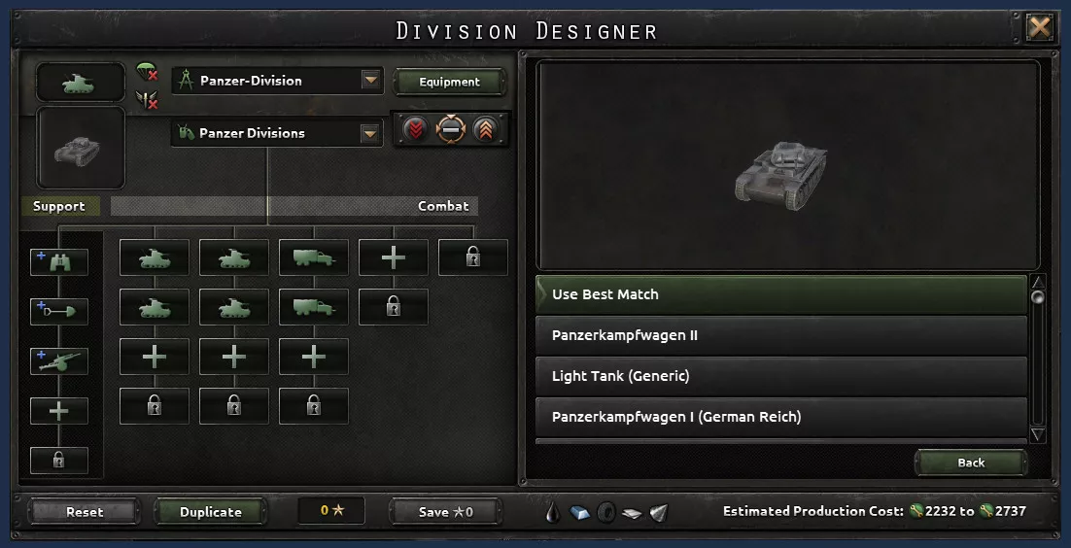This screenshot has height=548, width=1071.
Task: Toggle the icon with red X below parachute
Action: (x=146, y=100)
